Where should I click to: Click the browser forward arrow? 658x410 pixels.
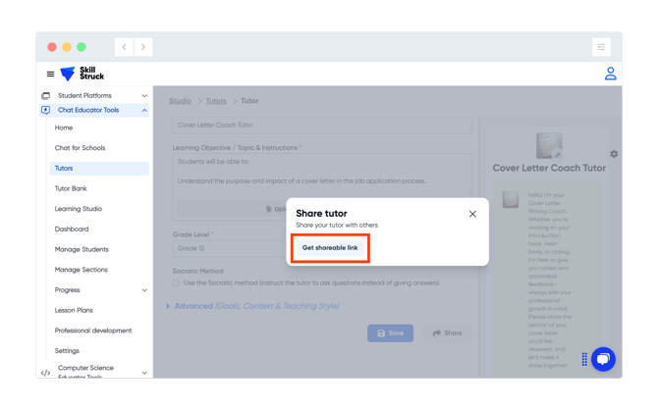(143, 47)
